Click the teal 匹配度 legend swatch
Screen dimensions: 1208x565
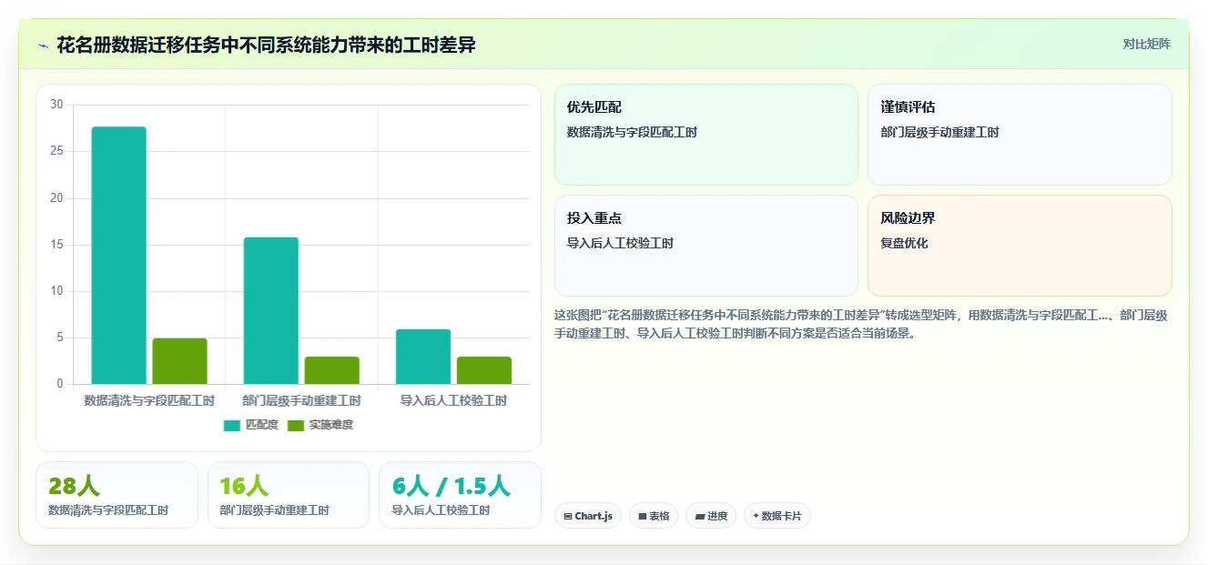[232, 425]
